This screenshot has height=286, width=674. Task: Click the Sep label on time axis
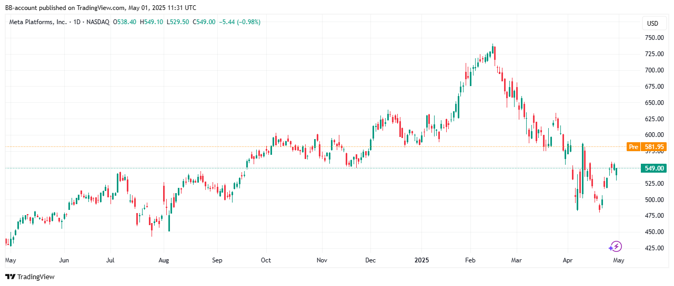pyautogui.click(x=217, y=260)
